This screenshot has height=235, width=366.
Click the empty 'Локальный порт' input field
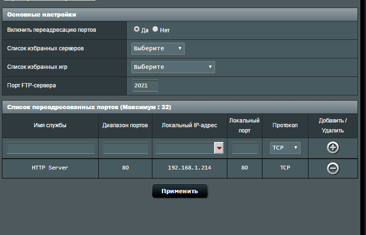point(245,148)
